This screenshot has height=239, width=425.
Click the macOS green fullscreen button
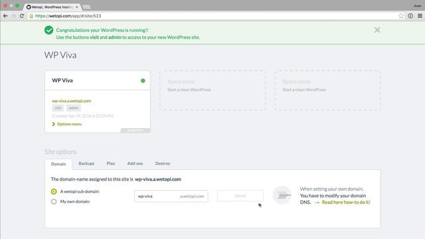(17, 6)
